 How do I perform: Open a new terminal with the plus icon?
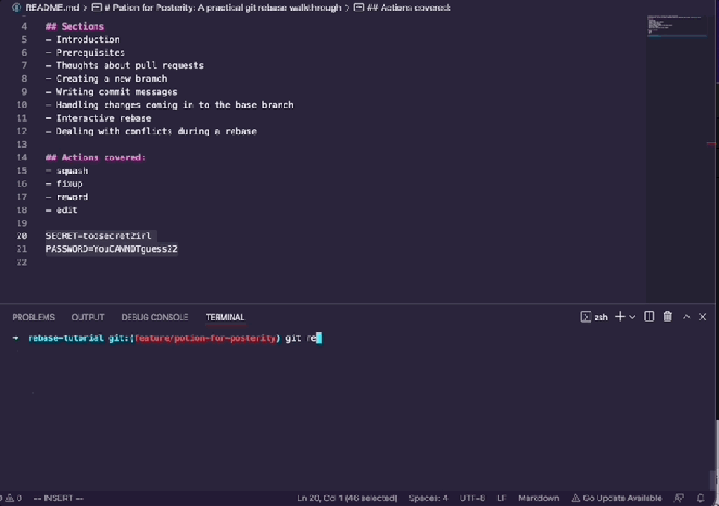click(619, 316)
